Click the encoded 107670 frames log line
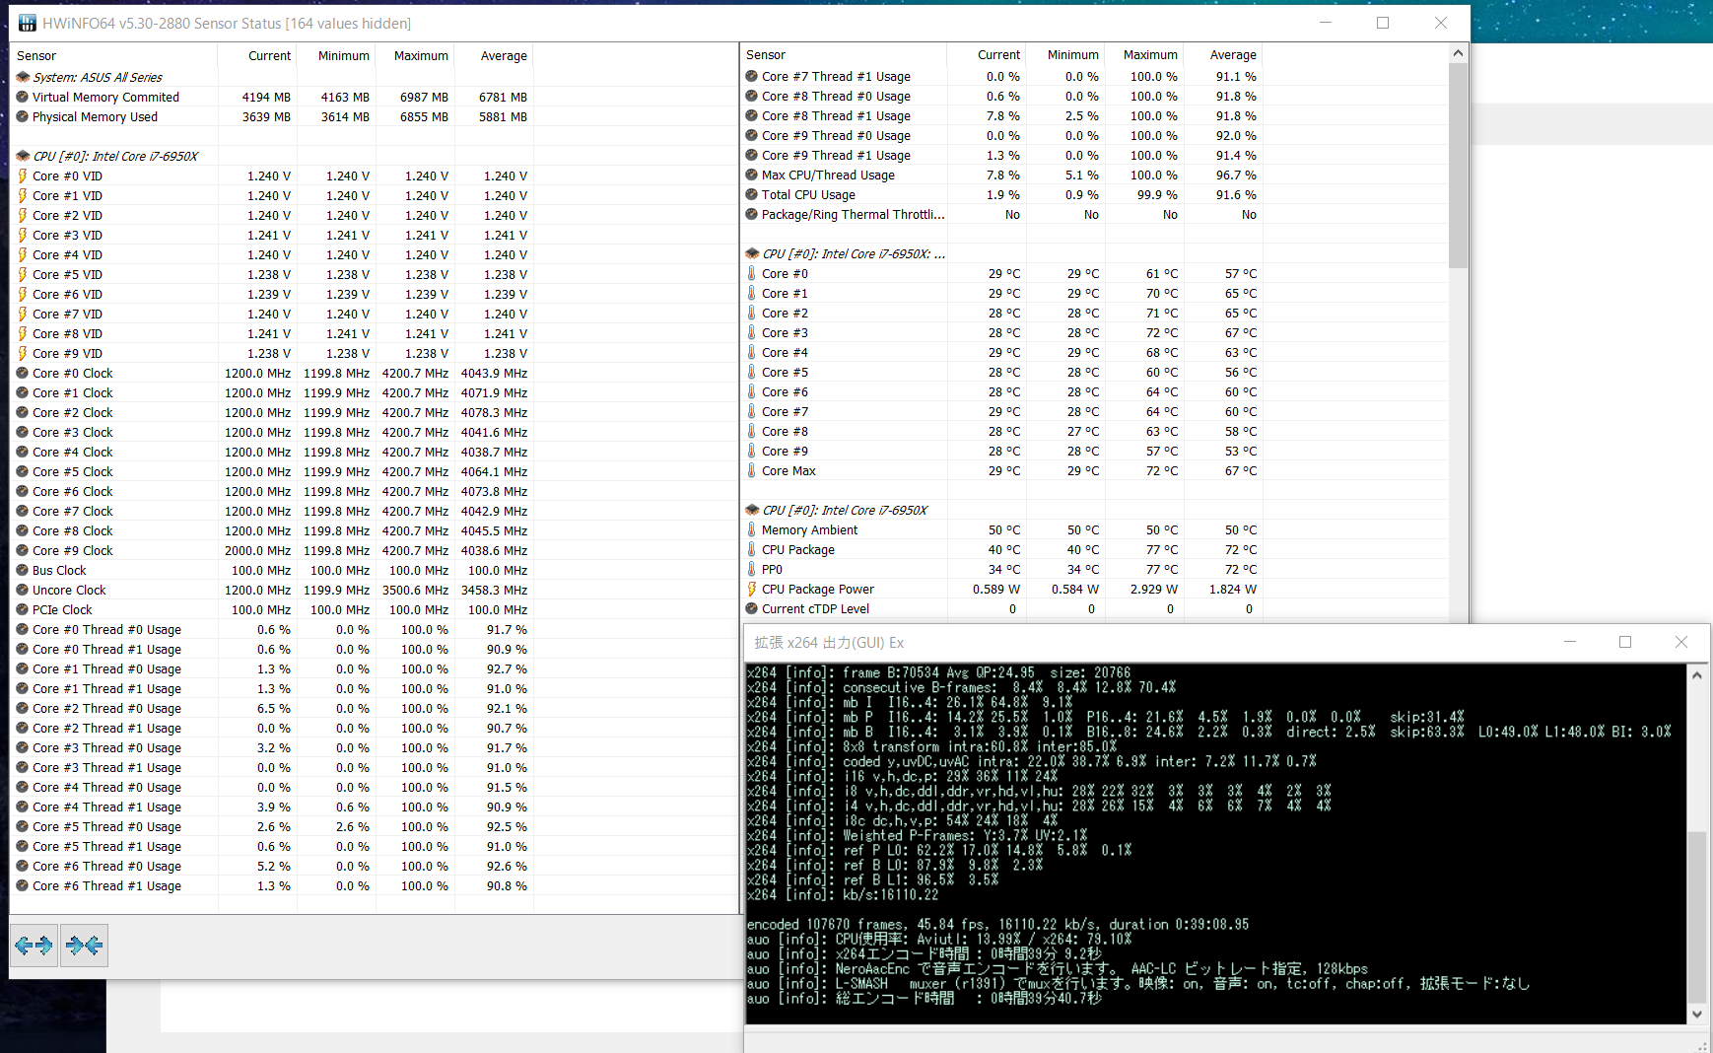The height and width of the screenshot is (1053, 1713). pyautogui.click(x=997, y=924)
